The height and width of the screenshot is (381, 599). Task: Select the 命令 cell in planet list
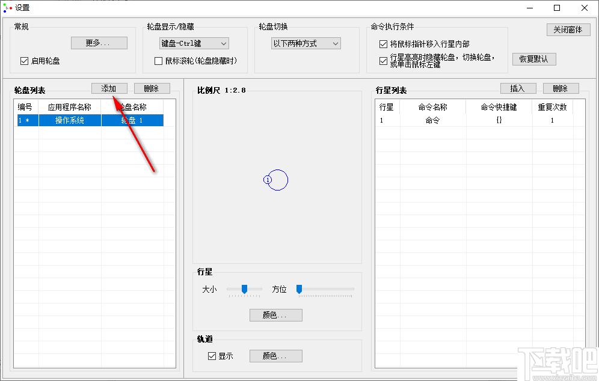click(432, 120)
